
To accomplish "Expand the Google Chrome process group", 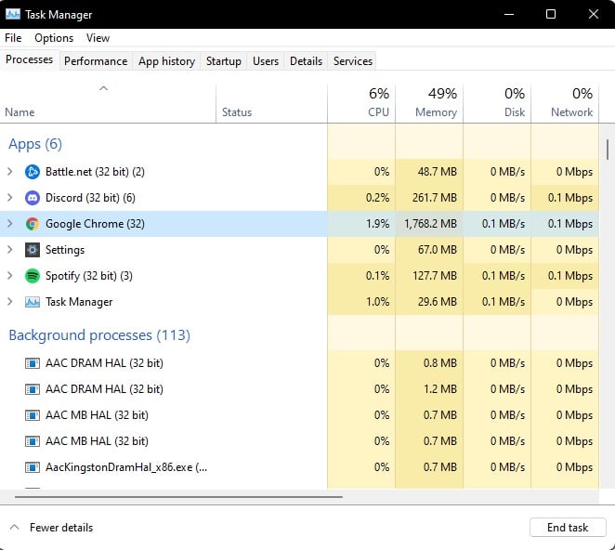I will [10, 224].
